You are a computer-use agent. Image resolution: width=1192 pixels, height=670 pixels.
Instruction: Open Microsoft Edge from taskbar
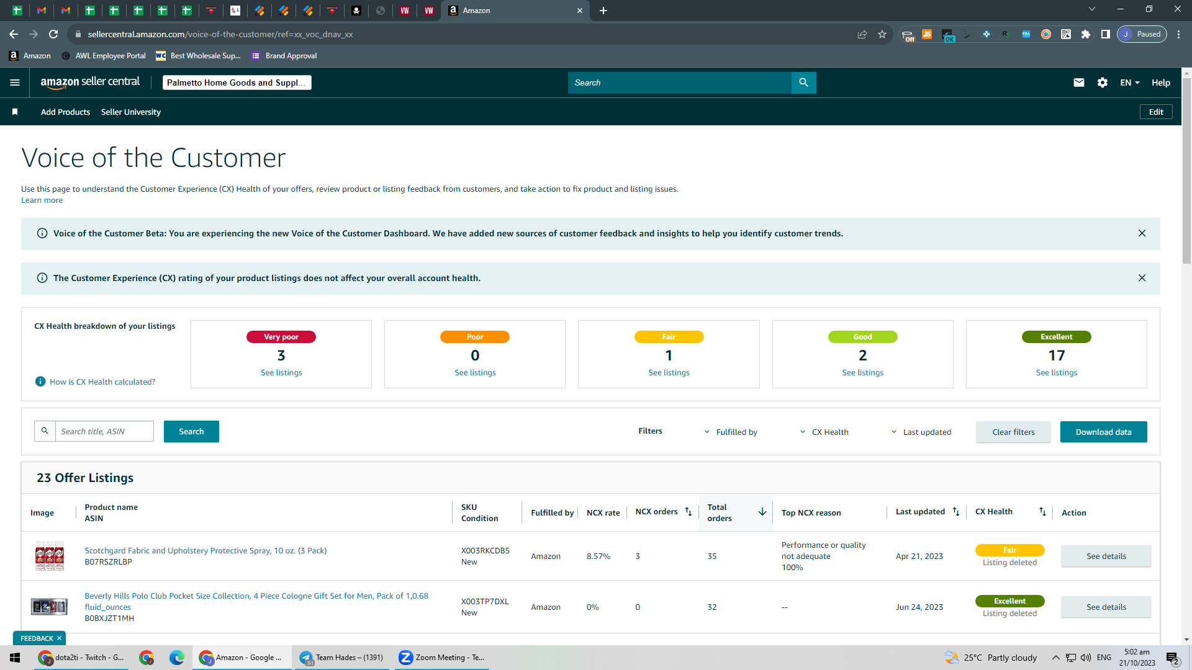pos(177,658)
